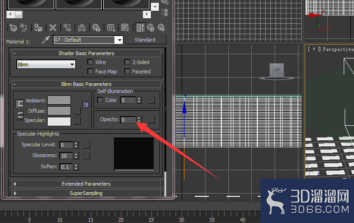This screenshot has width=354, height=223.
Task: Collapse the Blinn Basic Parameters rollout
Action: [x=14, y=84]
